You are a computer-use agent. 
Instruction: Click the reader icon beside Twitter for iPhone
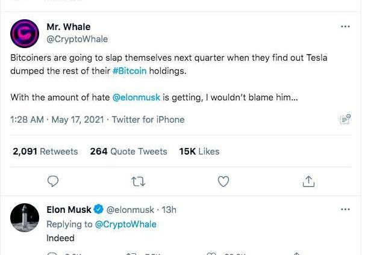(x=345, y=120)
